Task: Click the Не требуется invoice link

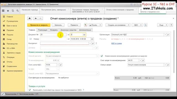Action: 63,78
